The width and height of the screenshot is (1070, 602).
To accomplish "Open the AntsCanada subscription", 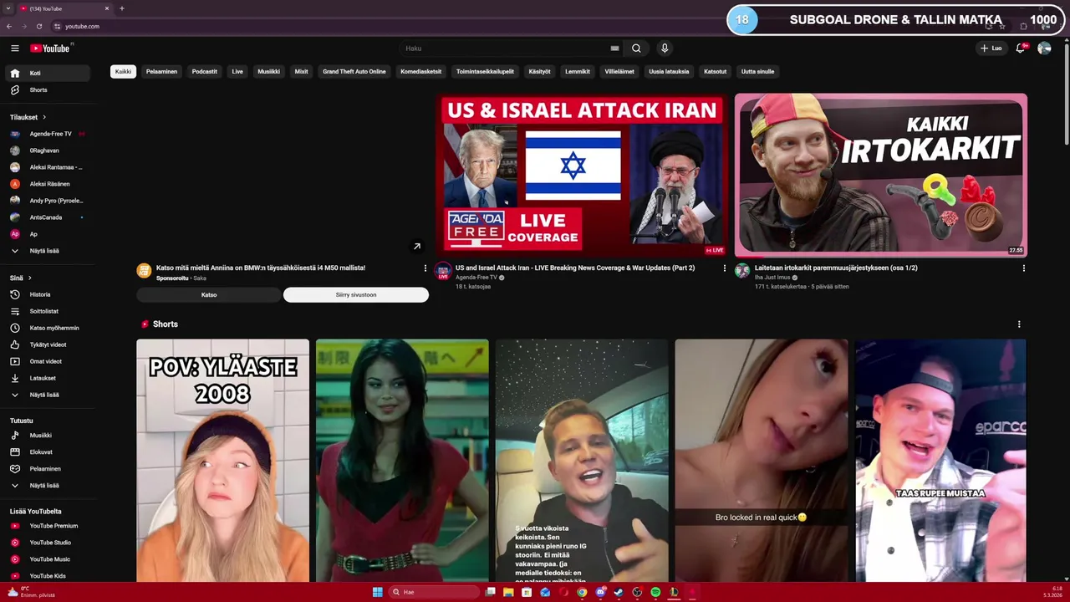I will pyautogui.click(x=46, y=217).
